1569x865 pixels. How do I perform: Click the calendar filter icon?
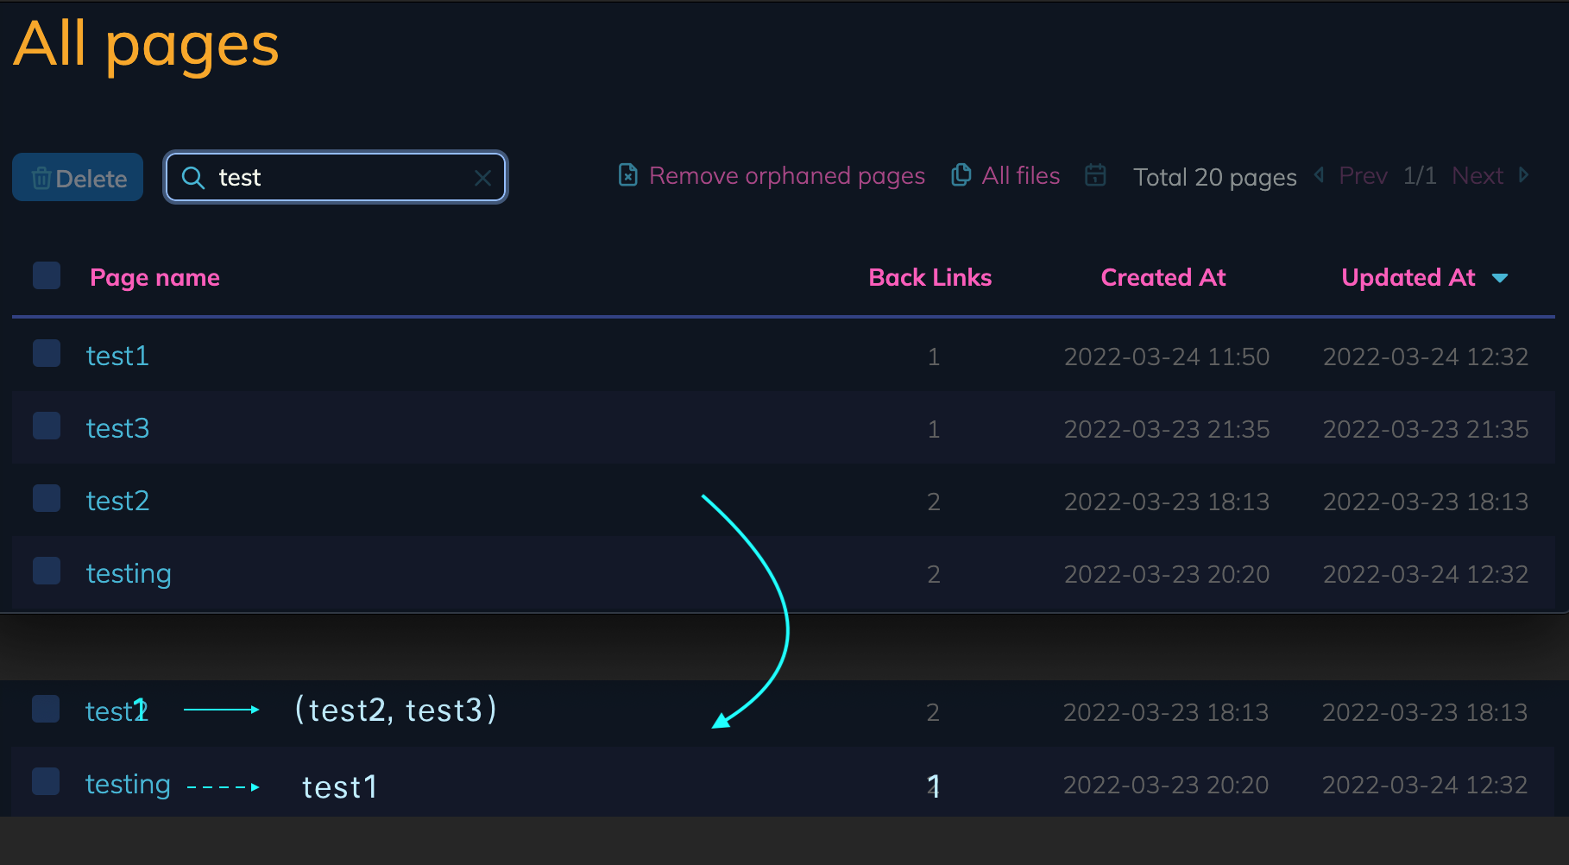click(1095, 175)
